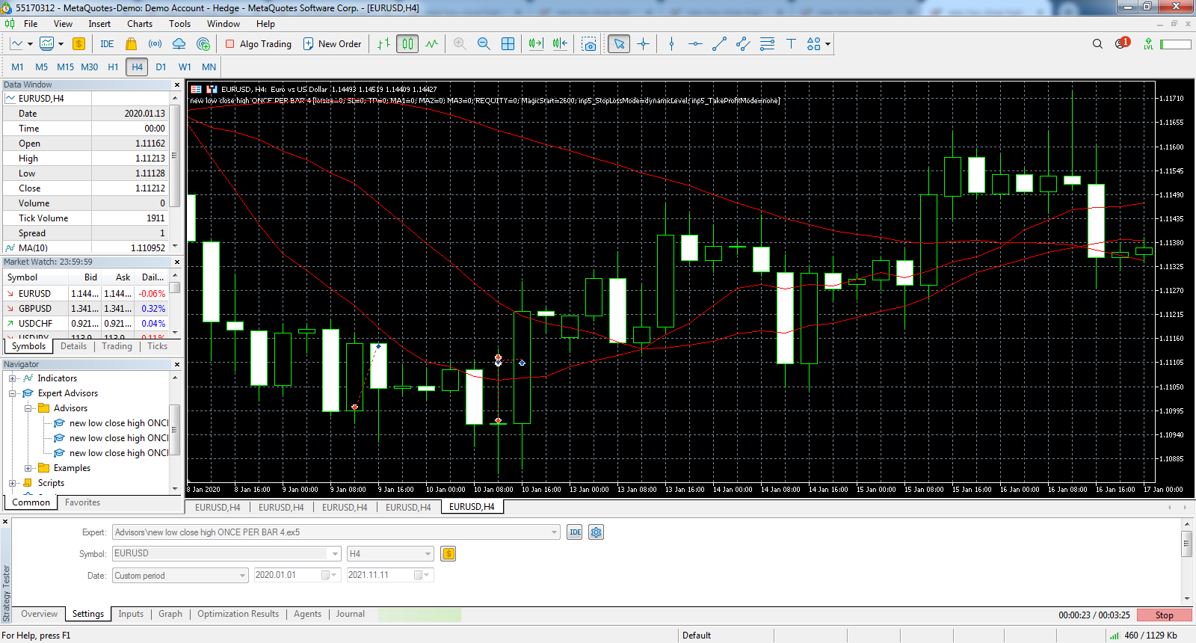1196x643 pixels.
Task: Open the account notifications icon with a red badge
Action: [x=1121, y=43]
